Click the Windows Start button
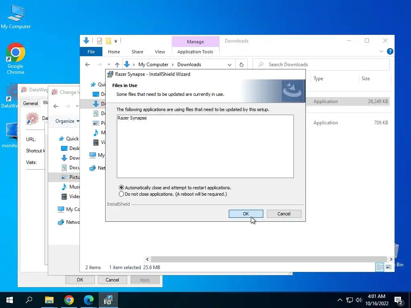The height and width of the screenshot is (308, 411). pos(10,300)
